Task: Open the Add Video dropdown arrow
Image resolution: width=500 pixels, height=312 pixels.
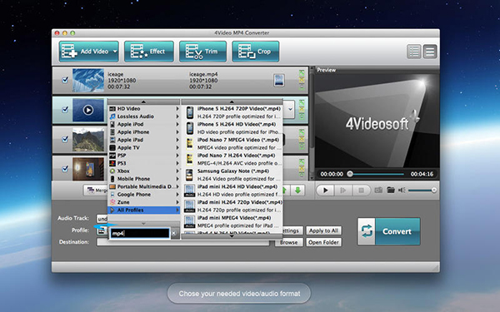Action: click(115, 52)
